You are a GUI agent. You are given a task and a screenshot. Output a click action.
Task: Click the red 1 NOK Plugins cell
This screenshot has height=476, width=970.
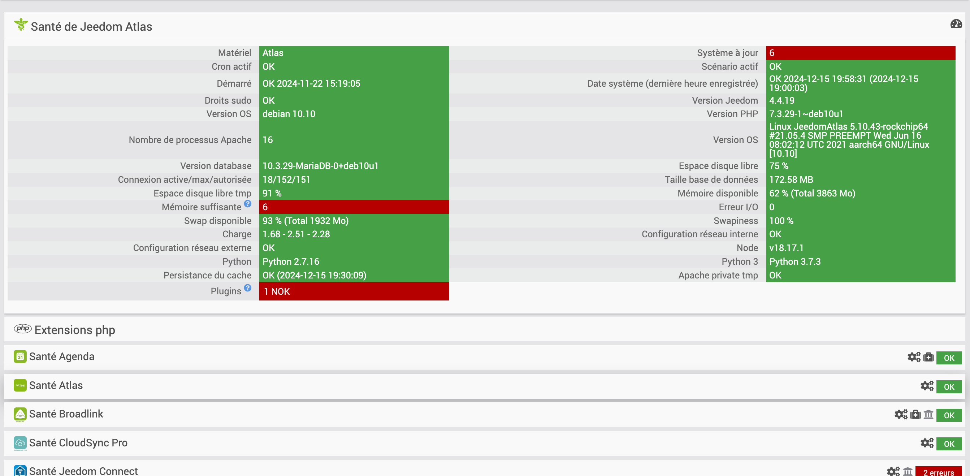(x=354, y=291)
